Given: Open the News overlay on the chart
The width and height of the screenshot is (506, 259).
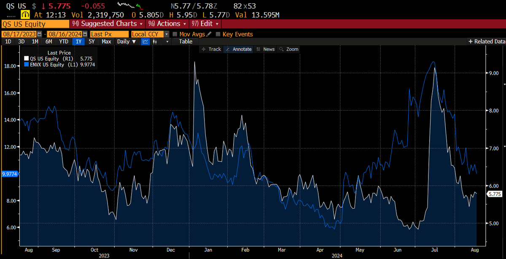Looking at the screenshot, I should pos(266,49).
